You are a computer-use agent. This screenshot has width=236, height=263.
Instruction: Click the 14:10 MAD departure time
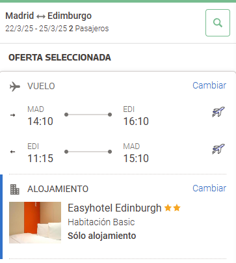click(x=40, y=121)
